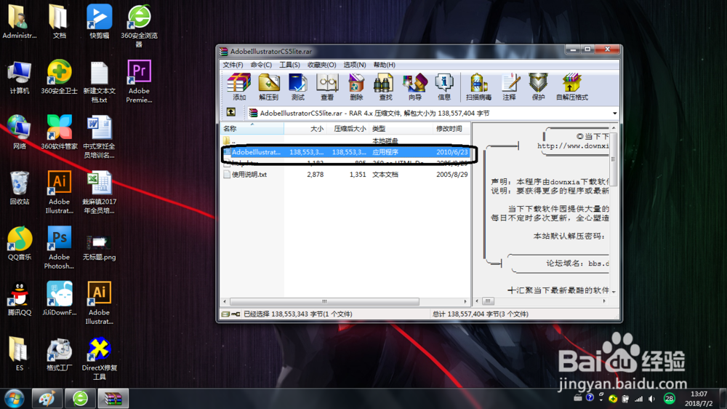Open 无标题.png on desktop

click(x=99, y=247)
